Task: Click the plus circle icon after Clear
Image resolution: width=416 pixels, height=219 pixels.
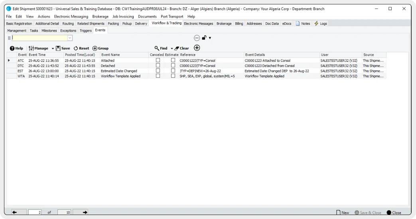Action: (x=197, y=48)
